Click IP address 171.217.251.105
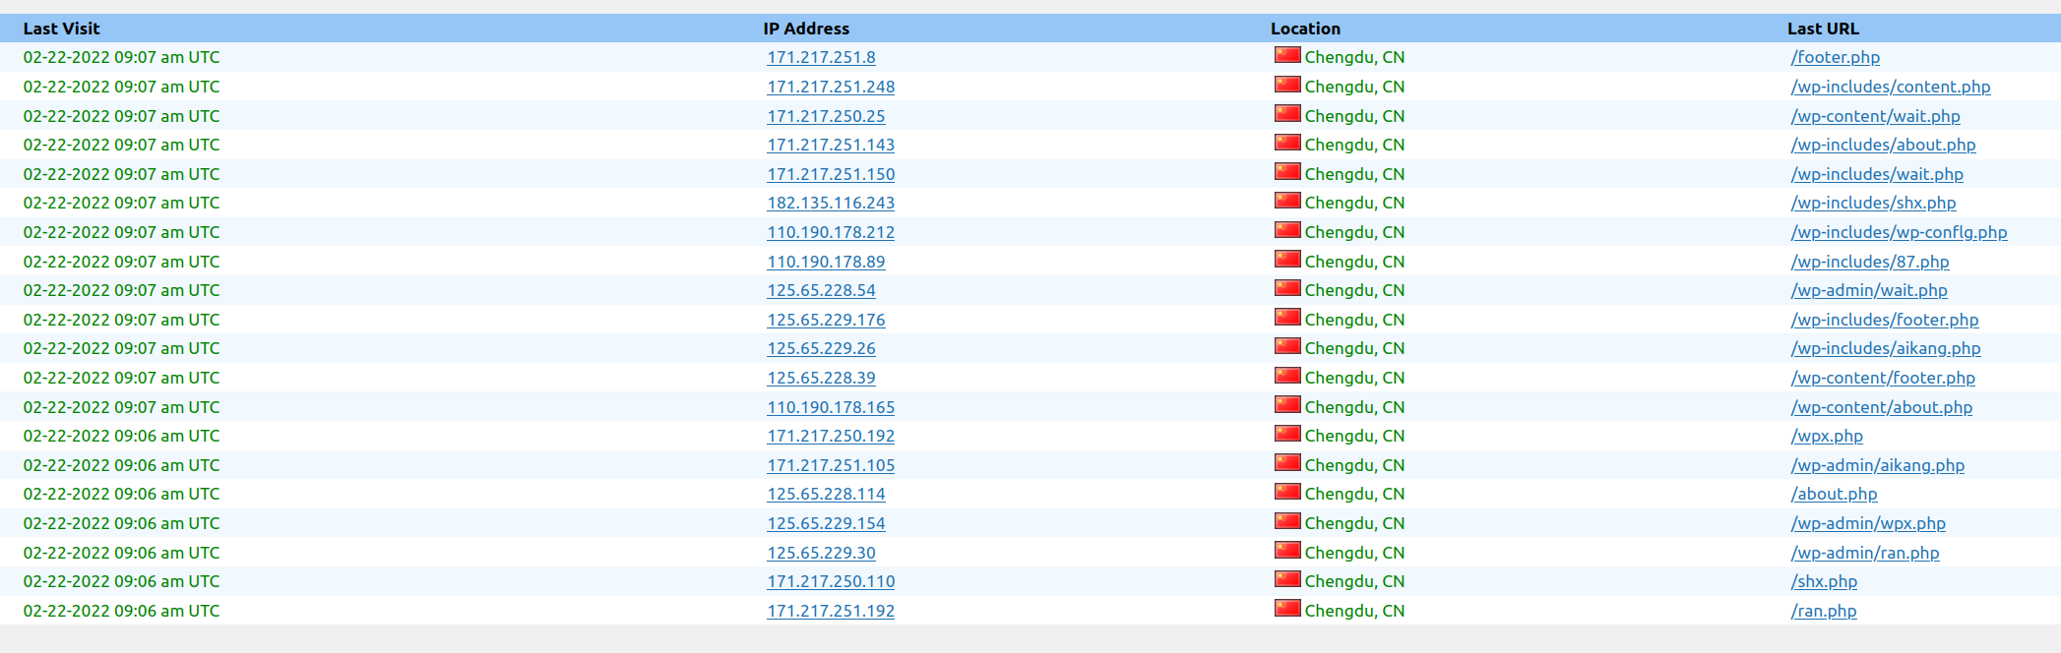Screen dimensions: 2061x653 831,465
